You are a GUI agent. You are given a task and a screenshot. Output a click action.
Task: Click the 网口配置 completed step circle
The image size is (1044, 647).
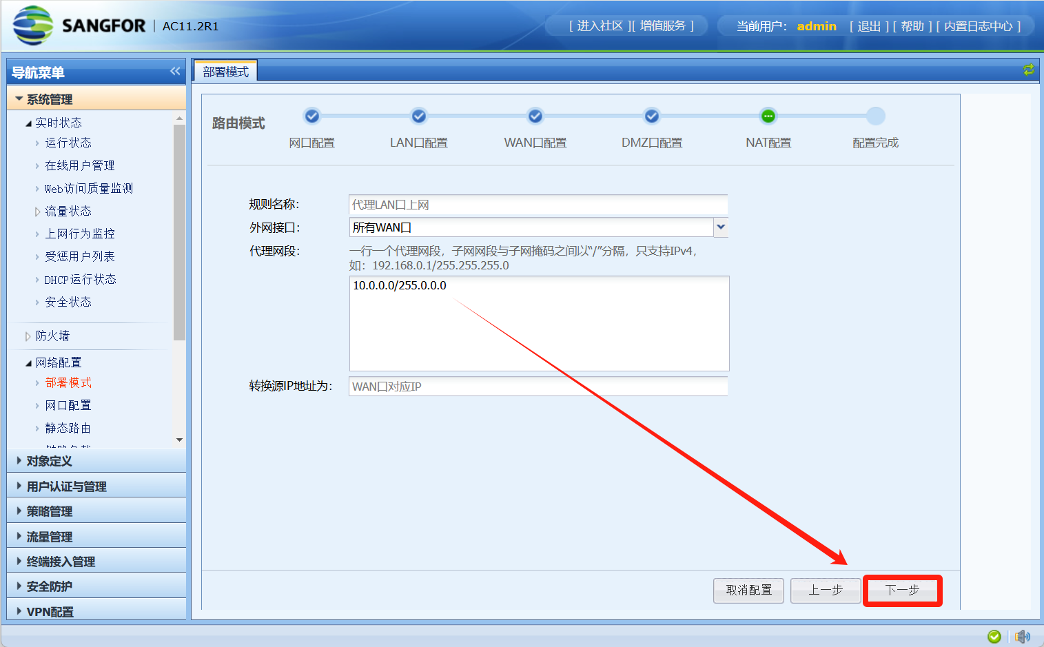tap(312, 116)
